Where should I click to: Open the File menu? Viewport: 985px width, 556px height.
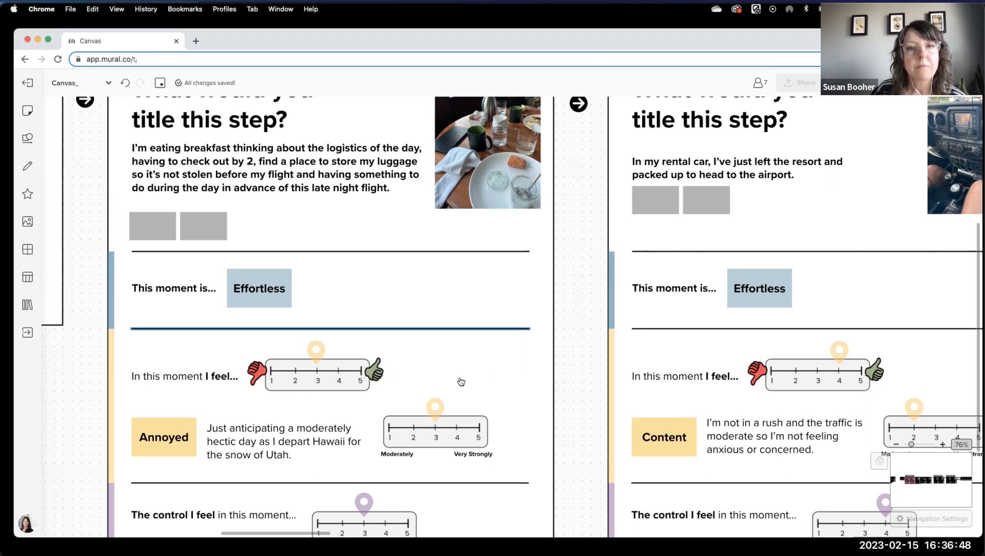(x=71, y=9)
